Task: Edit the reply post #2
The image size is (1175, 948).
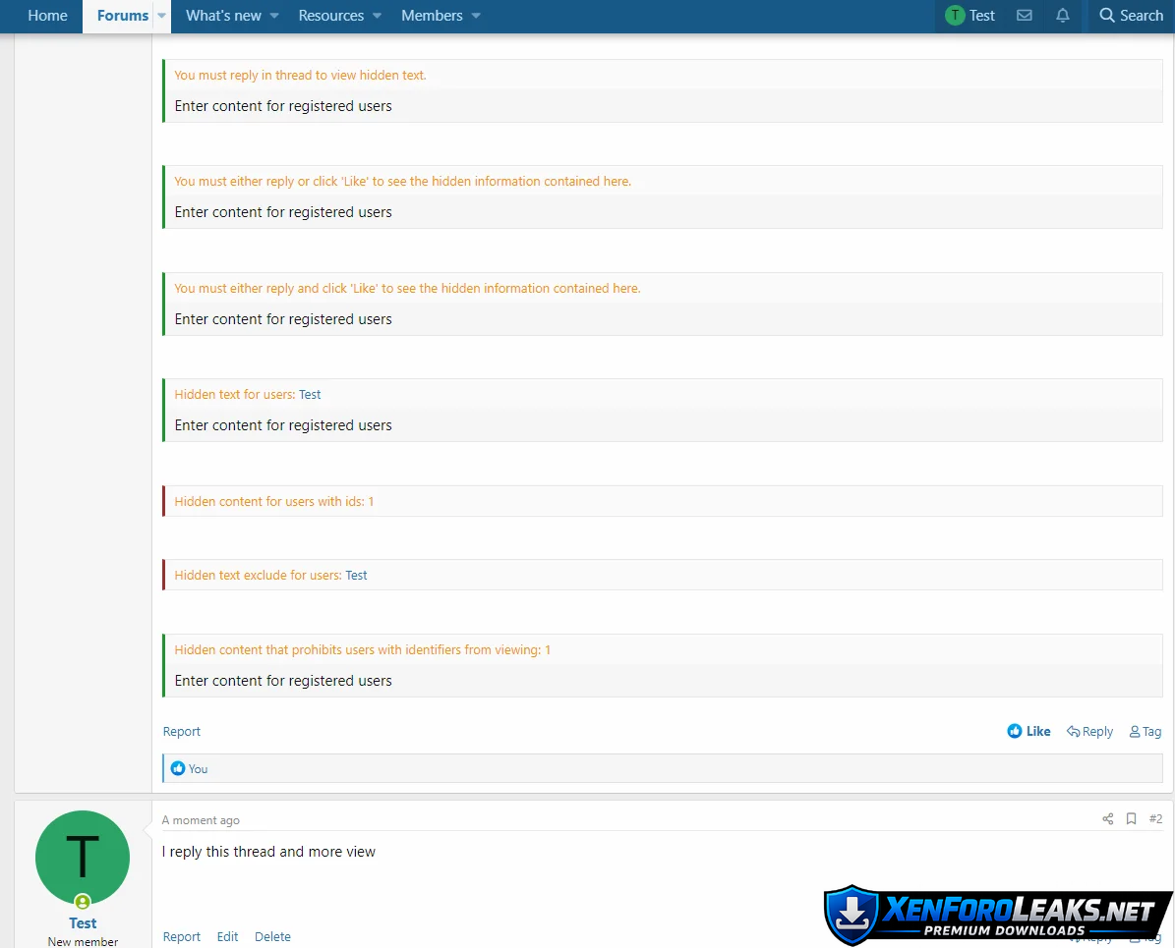Action: pos(227,937)
